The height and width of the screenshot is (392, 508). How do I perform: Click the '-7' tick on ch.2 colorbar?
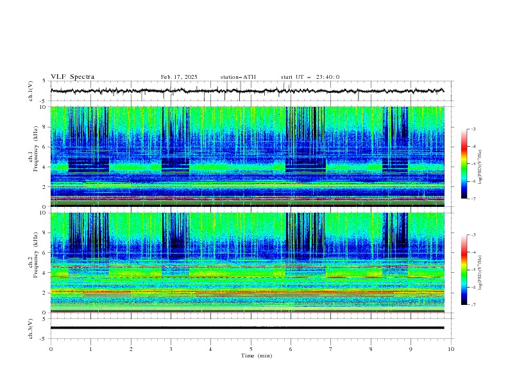[473, 305]
